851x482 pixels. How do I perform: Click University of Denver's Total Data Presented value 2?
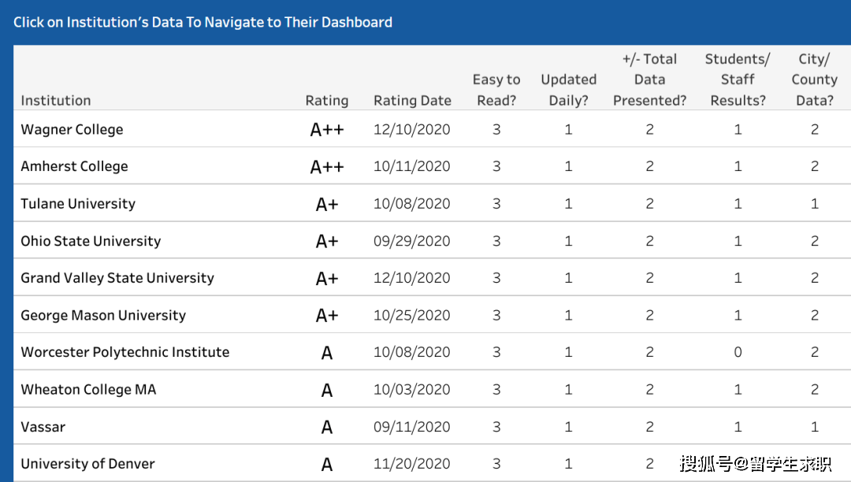649,464
